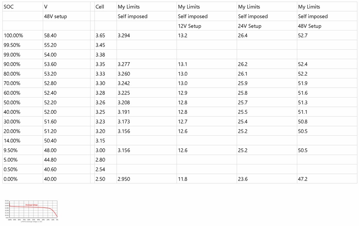
Task: Click the 52.7 cell in 48V Setup column
Action: click(x=327, y=35)
